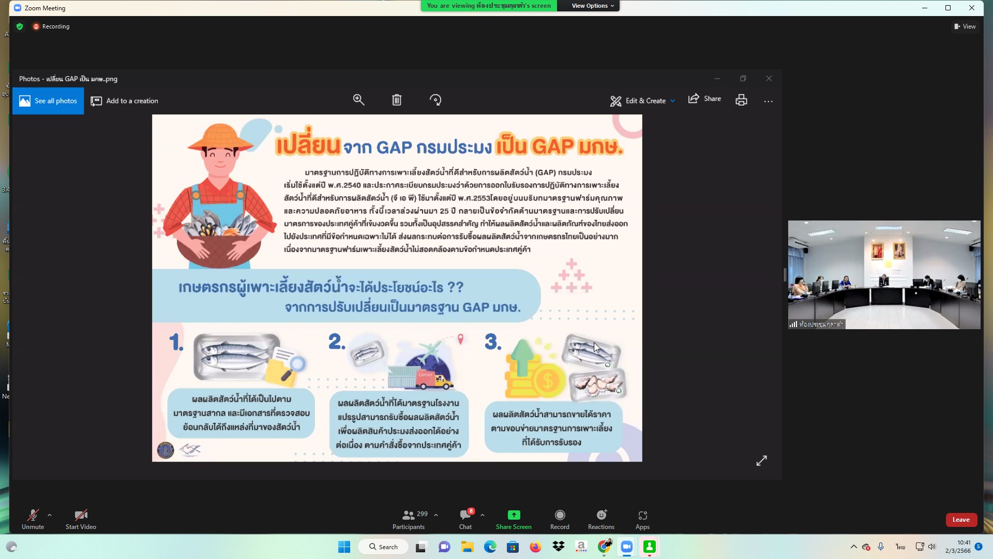
Task: Click the red Leave button
Action: point(961,520)
